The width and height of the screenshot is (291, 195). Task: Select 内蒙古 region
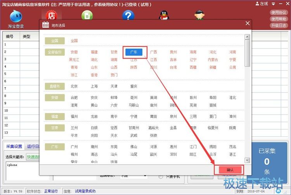click(213, 60)
